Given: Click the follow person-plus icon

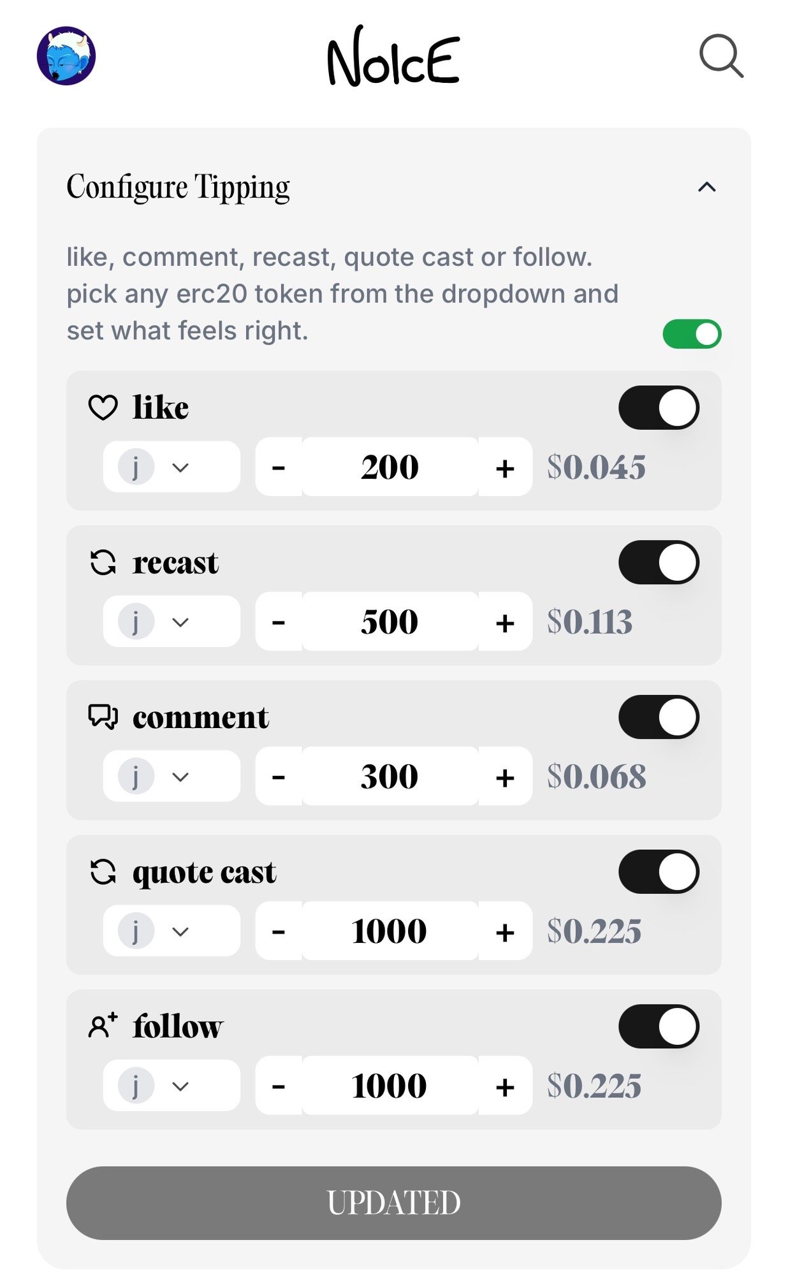Looking at the screenshot, I should tap(103, 1026).
